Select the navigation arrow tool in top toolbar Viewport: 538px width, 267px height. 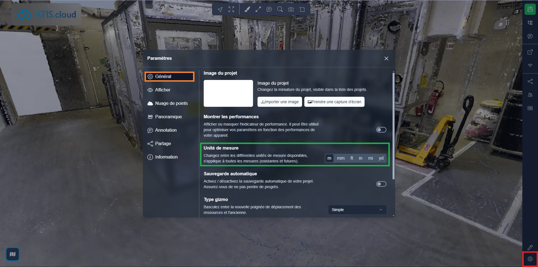pyautogui.click(x=220, y=10)
